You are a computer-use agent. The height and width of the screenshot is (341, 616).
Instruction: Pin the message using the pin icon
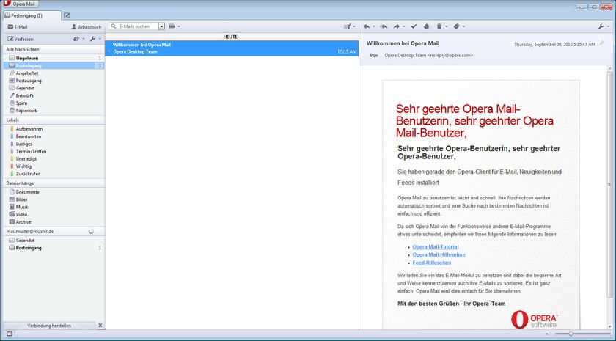(601, 43)
